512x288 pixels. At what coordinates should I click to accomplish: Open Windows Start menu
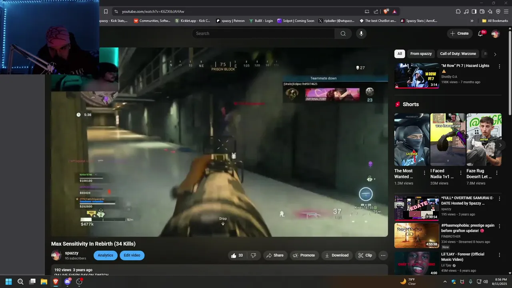click(8, 282)
